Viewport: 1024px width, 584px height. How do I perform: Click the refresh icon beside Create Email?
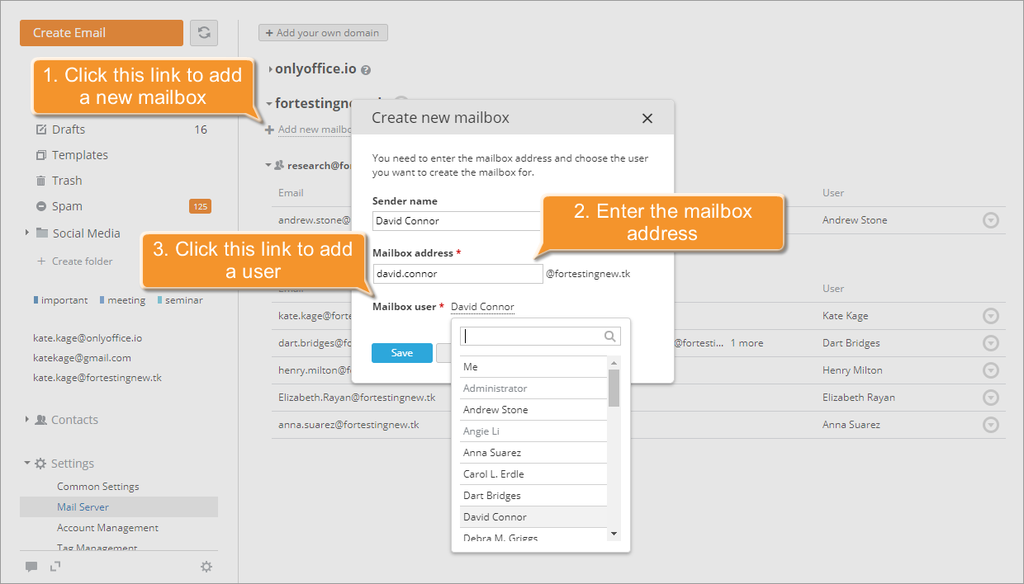pyautogui.click(x=203, y=33)
